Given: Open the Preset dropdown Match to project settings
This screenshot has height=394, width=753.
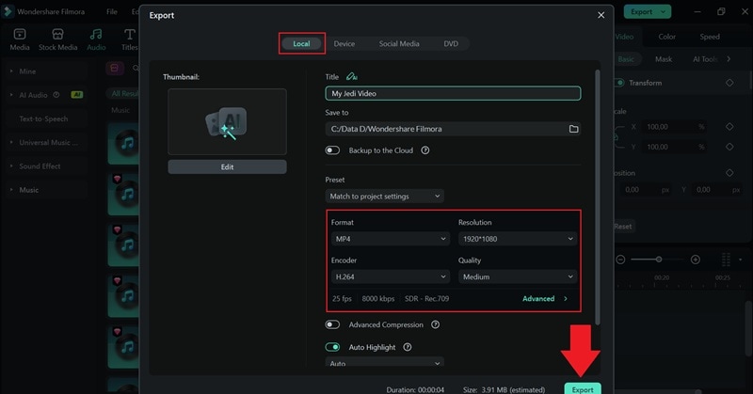Looking at the screenshot, I should point(384,196).
